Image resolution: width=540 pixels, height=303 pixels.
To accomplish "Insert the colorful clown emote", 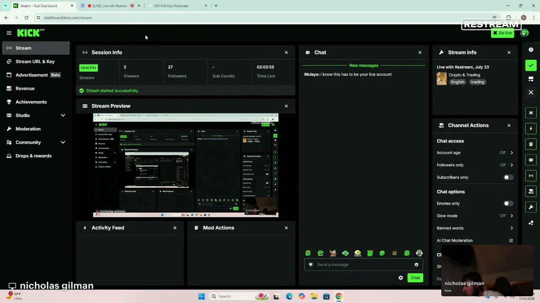I will tap(419, 253).
